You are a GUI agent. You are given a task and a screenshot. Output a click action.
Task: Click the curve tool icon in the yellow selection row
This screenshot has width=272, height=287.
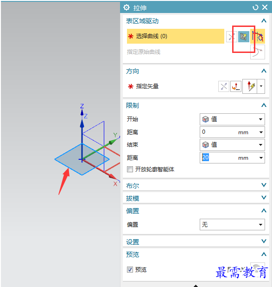(258, 36)
